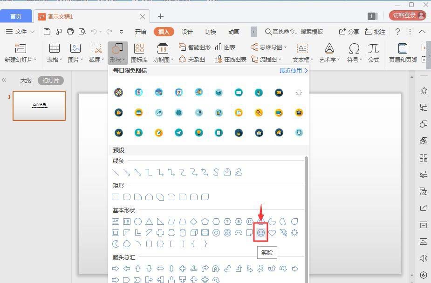Open the File (文件) menu dropdown

21,32
